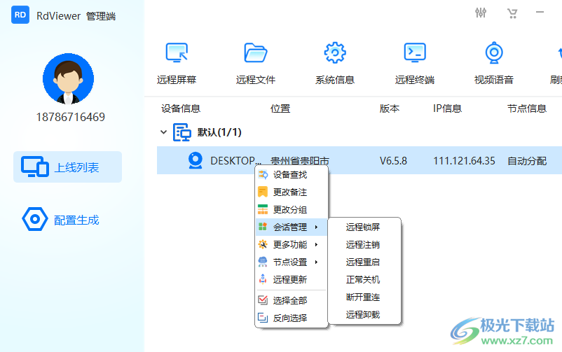This screenshot has height=352, width=562.
Task: Choose 选择全部 in context menu
Action: click(x=292, y=300)
